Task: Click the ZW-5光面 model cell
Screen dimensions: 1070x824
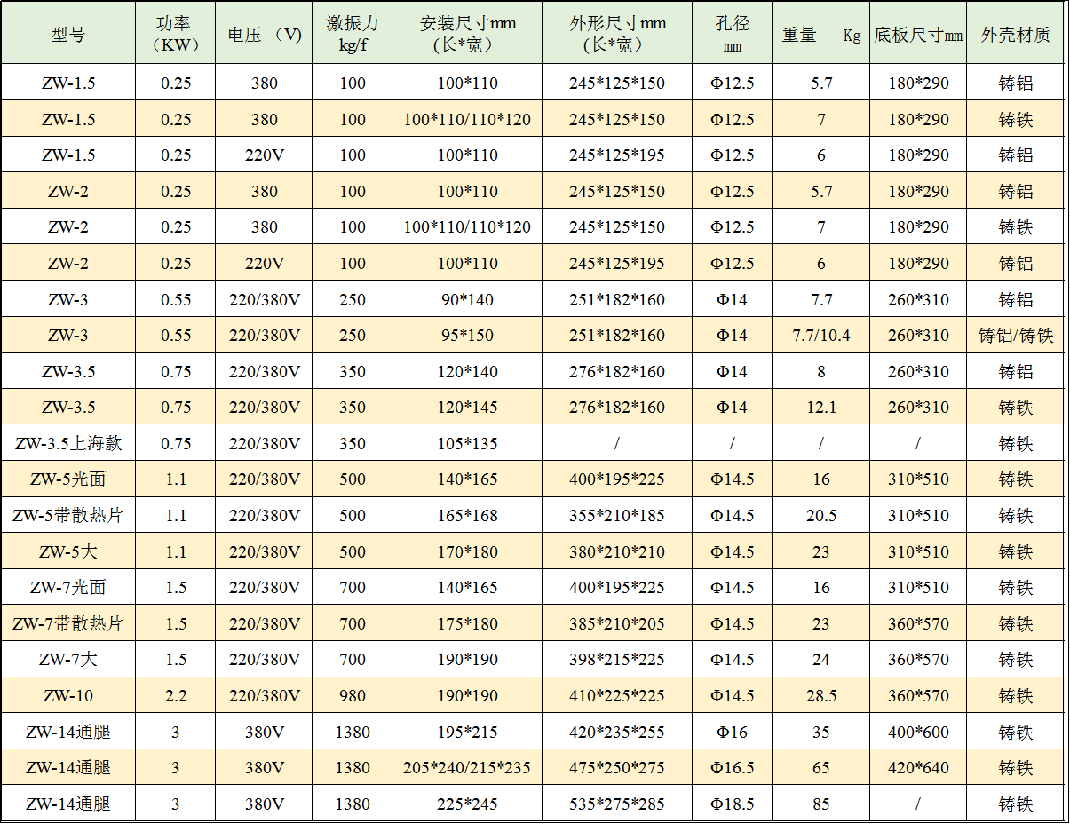Action: (68, 479)
